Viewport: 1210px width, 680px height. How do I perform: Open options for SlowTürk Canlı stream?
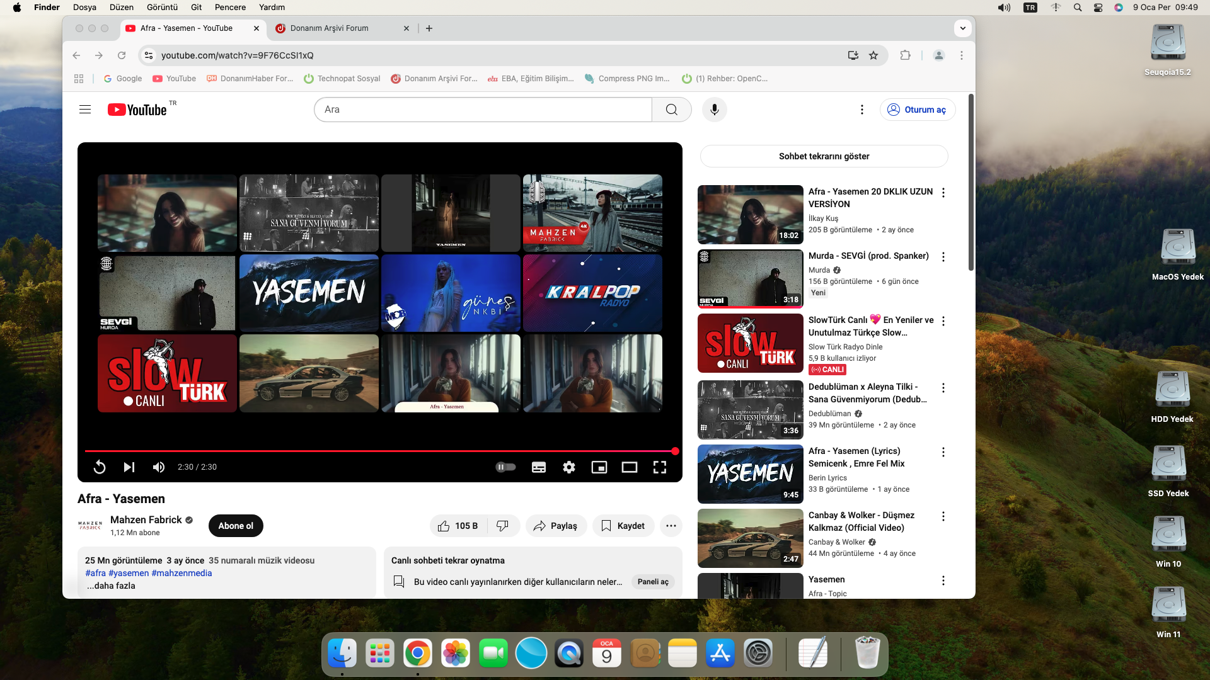click(943, 321)
